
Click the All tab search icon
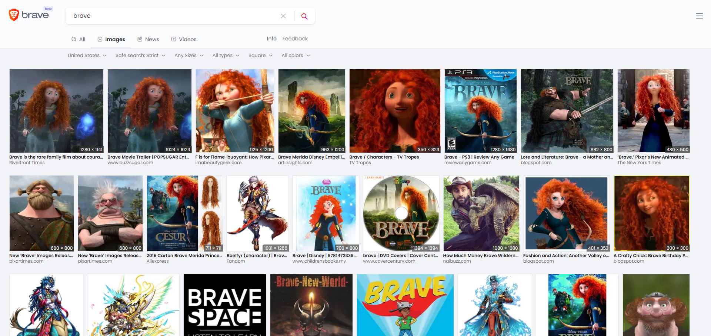[x=74, y=39]
